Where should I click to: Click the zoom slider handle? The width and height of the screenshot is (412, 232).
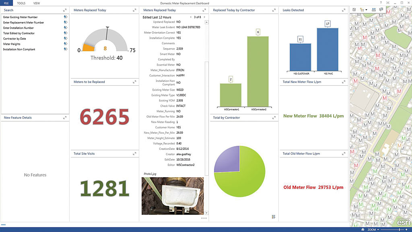(x=400, y=230)
